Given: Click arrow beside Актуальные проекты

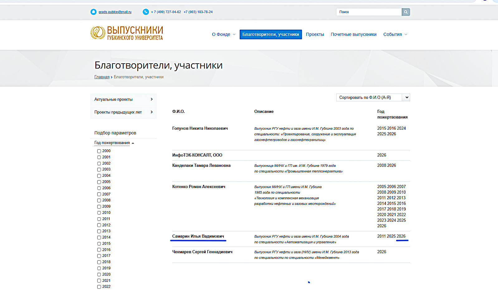Looking at the screenshot, I should [152, 99].
